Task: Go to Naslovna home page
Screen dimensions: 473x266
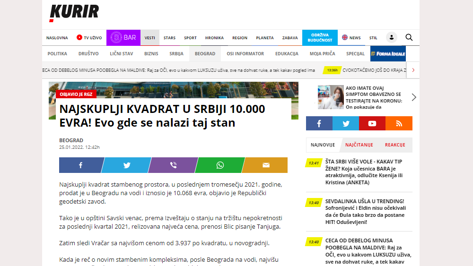Action: pos(57,38)
